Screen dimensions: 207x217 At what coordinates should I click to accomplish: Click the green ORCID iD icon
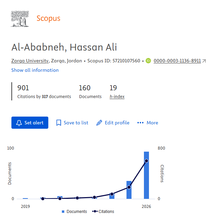point(148,61)
